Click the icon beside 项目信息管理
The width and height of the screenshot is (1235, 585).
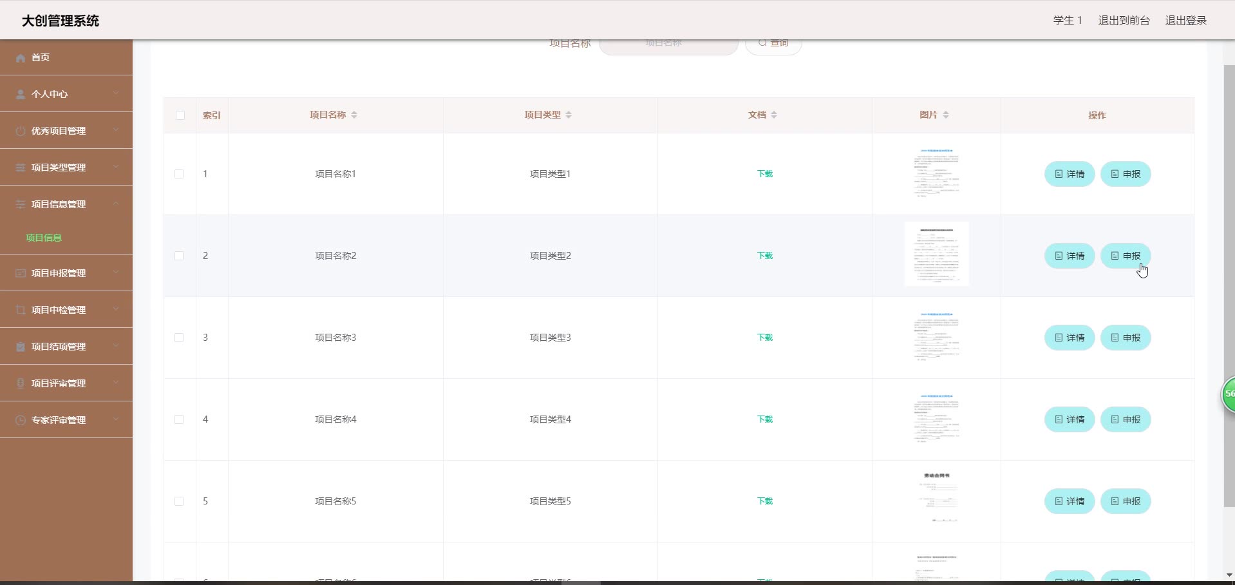click(21, 205)
